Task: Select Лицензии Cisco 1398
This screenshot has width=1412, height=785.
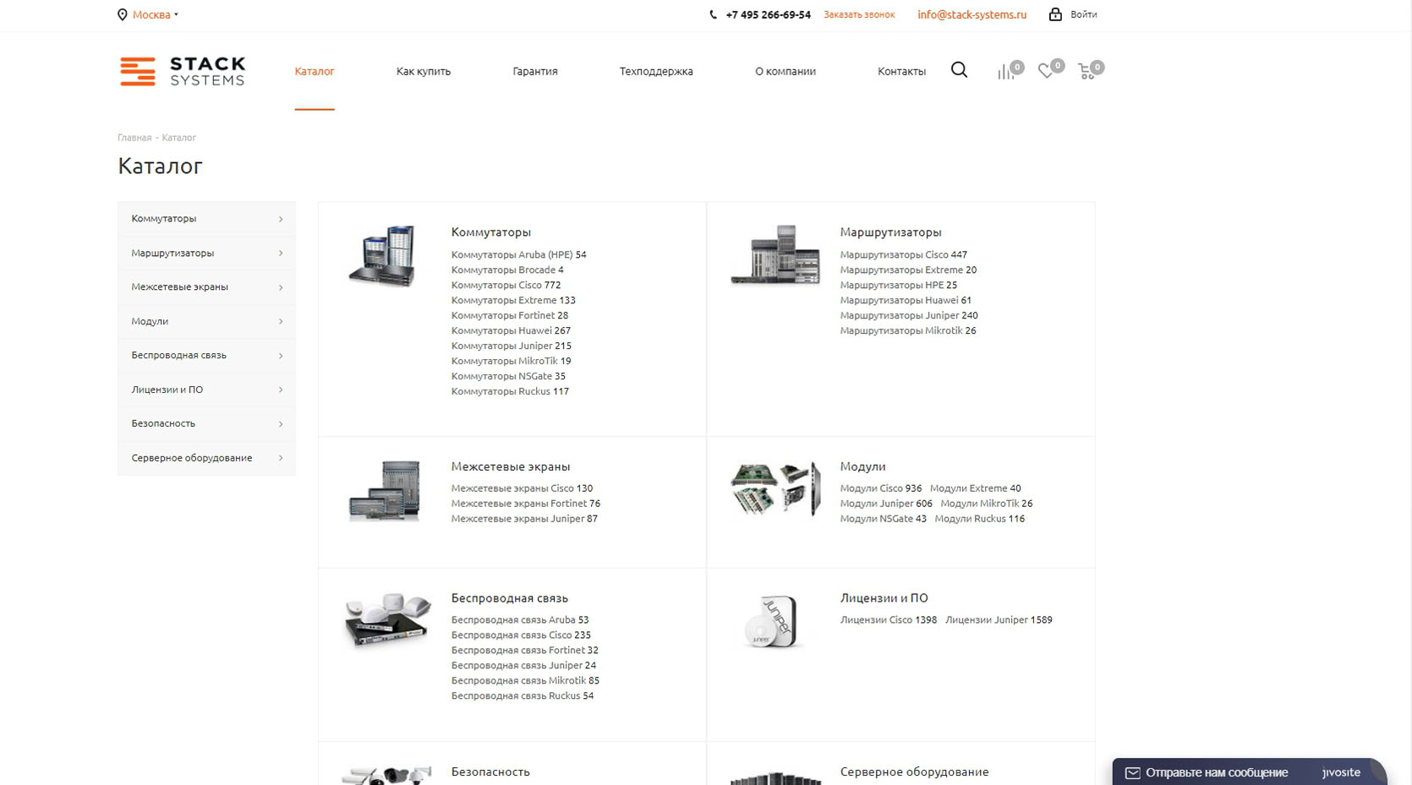Action: (888, 619)
